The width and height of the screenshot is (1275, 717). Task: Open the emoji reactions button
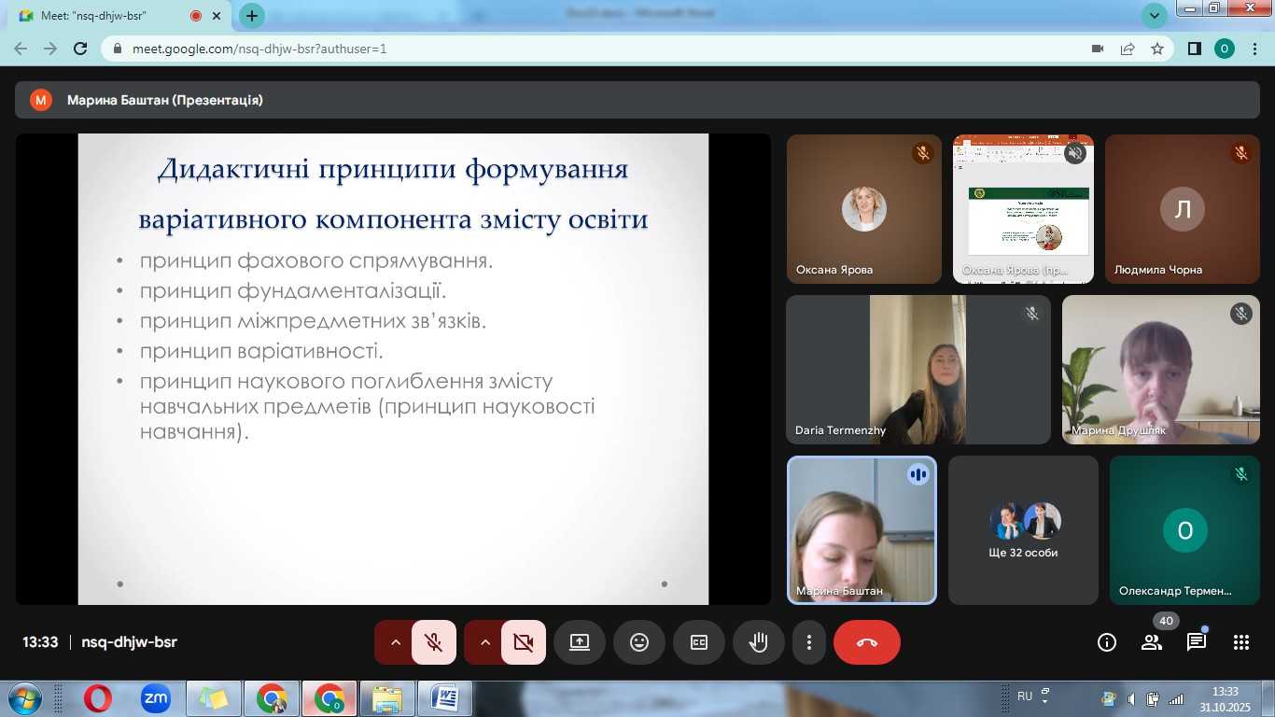639,642
